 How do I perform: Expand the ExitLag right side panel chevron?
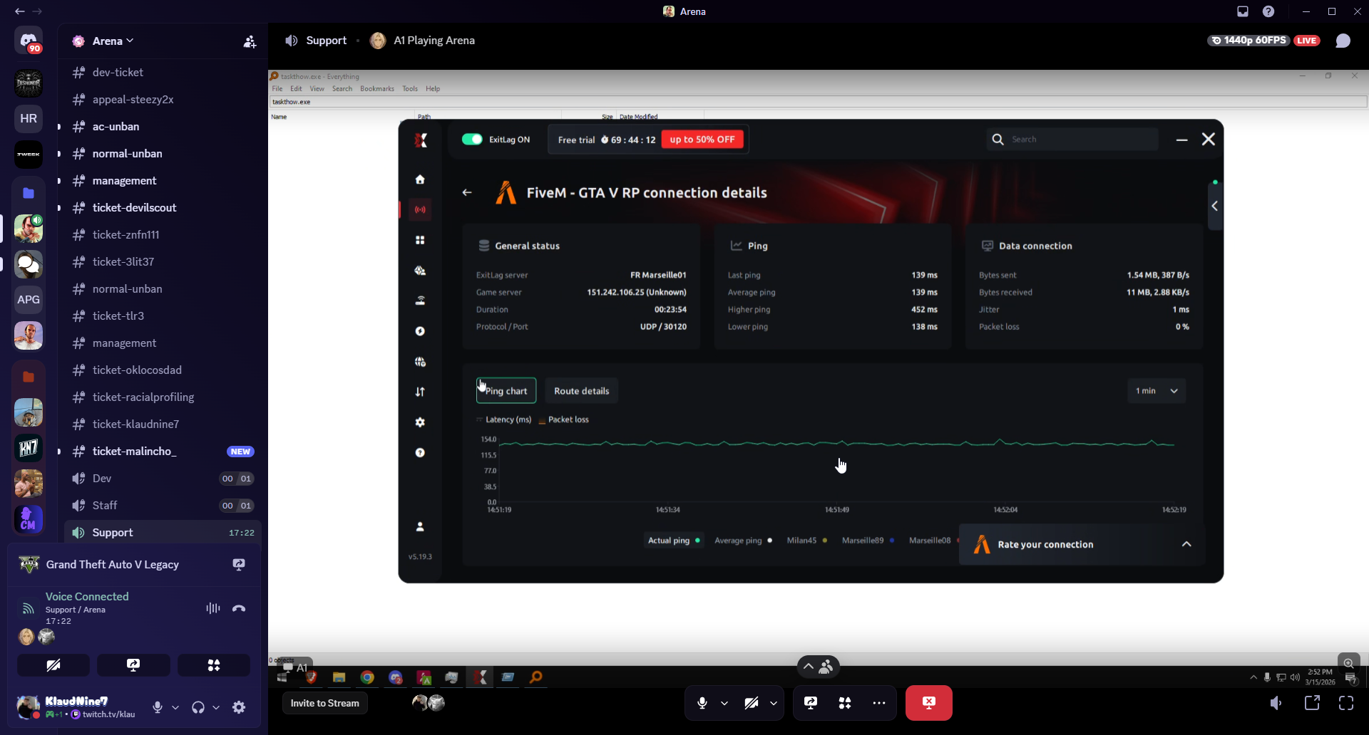click(1215, 207)
